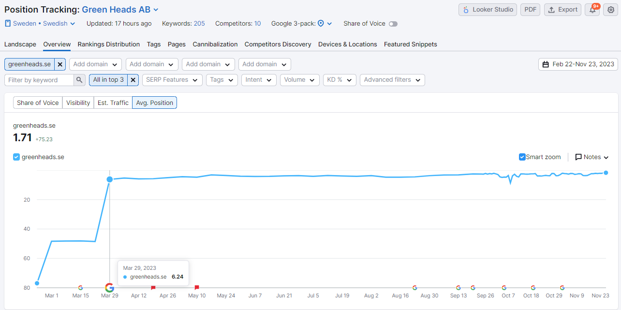
Task: Expand Green Heads AB project dropdown
Action: point(120,10)
